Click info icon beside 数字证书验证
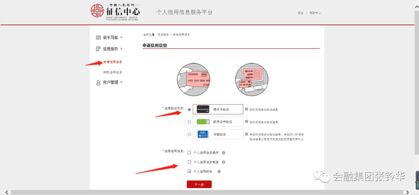Image resolution: width=419 pixels, height=195 pixels. coord(247,122)
